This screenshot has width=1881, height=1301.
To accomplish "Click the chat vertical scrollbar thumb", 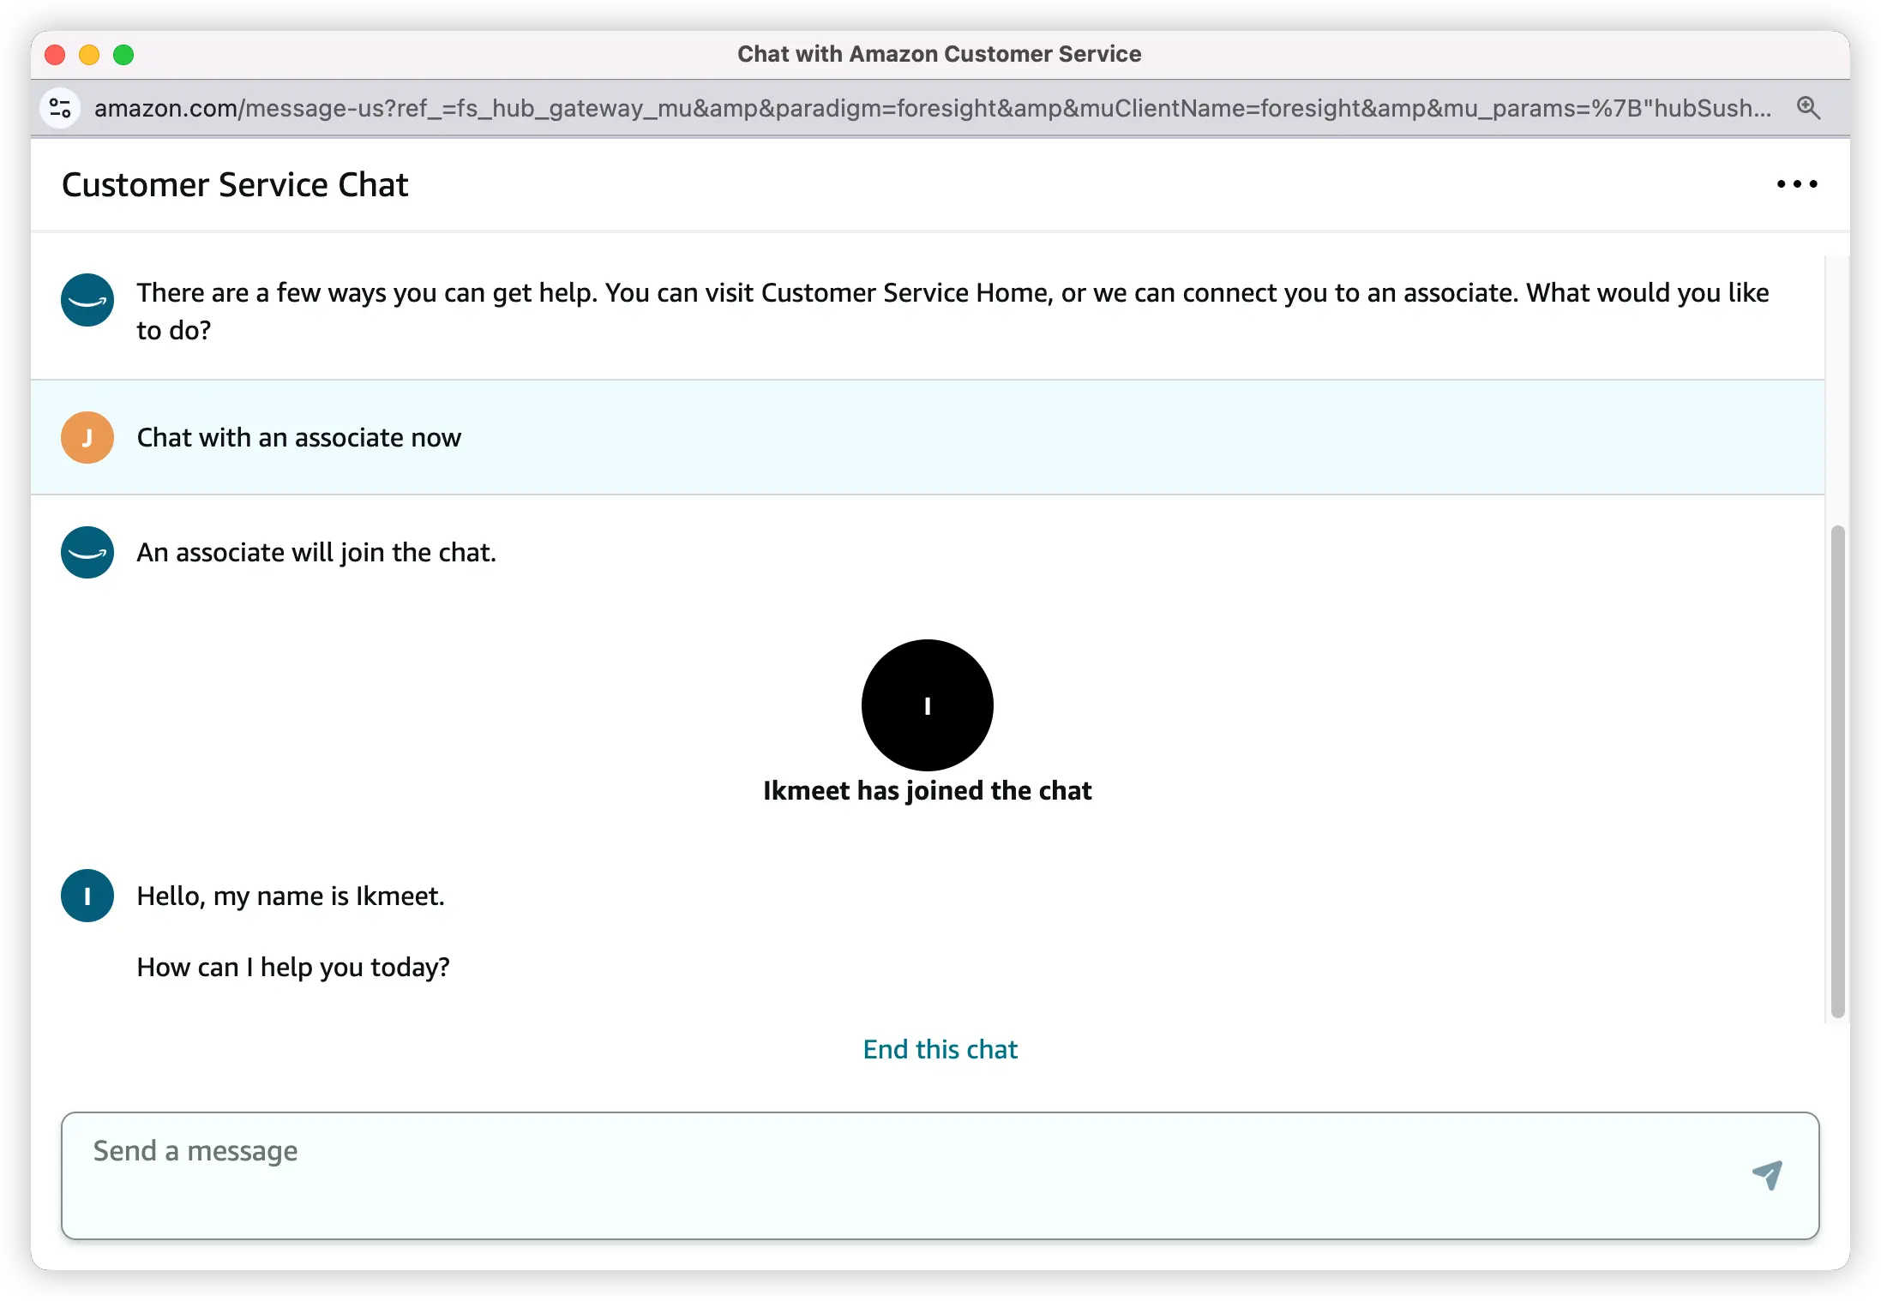I will click(1837, 771).
